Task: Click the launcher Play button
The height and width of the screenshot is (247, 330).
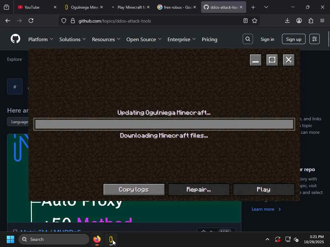Action: (x=264, y=190)
